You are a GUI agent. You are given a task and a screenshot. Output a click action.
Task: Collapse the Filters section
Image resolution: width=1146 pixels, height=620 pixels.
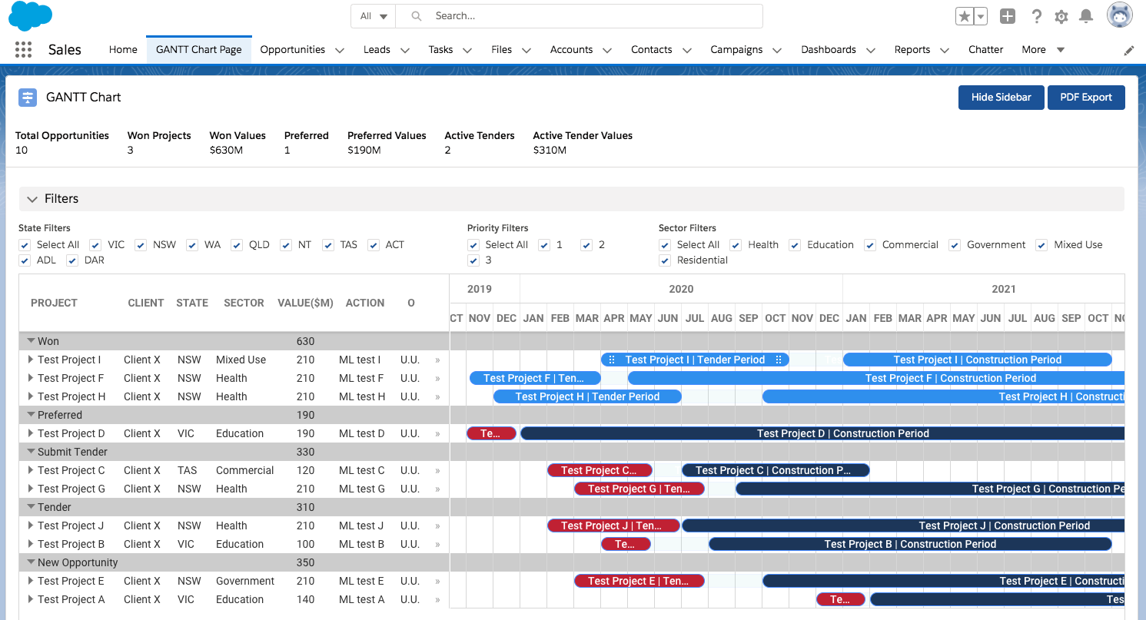(x=32, y=199)
